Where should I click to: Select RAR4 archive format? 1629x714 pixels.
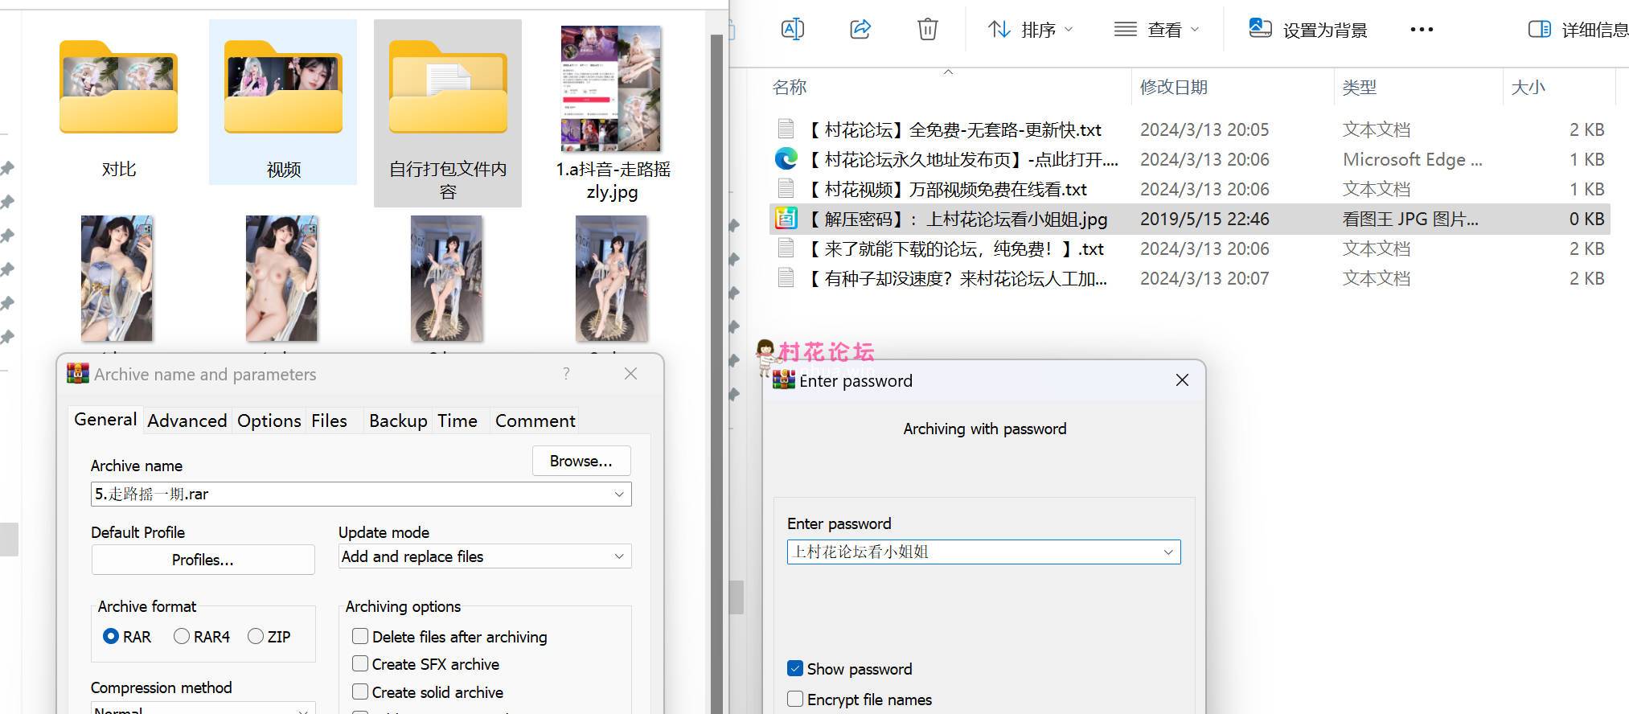pos(182,636)
